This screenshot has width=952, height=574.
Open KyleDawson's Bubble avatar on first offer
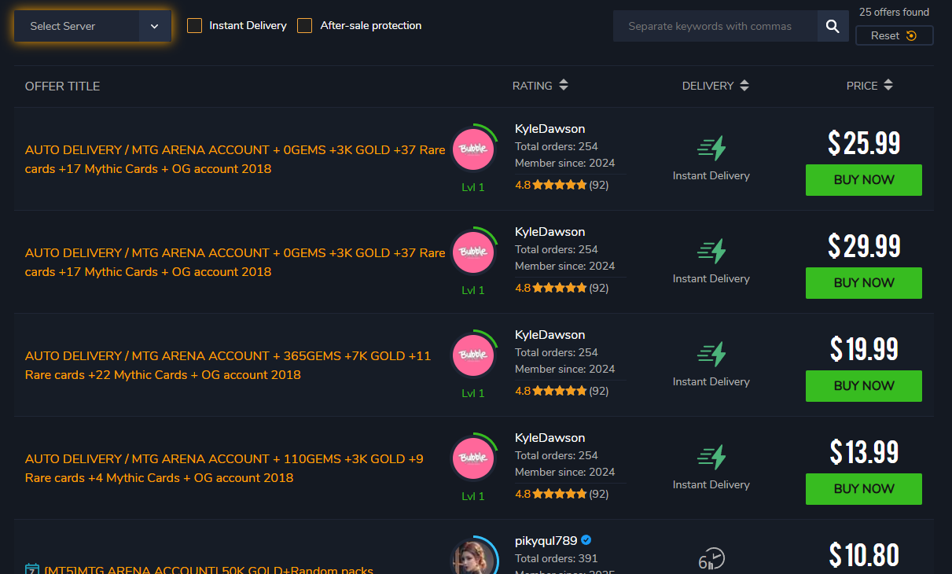[x=473, y=149]
